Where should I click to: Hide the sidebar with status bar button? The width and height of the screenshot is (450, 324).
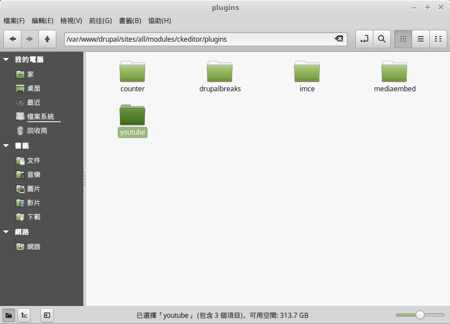pyautogui.click(x=47, y=316)
